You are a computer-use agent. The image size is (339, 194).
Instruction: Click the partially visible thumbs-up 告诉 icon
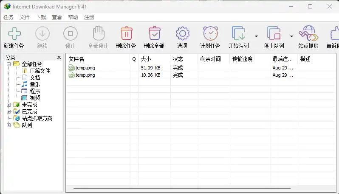[x=335, y=33]
